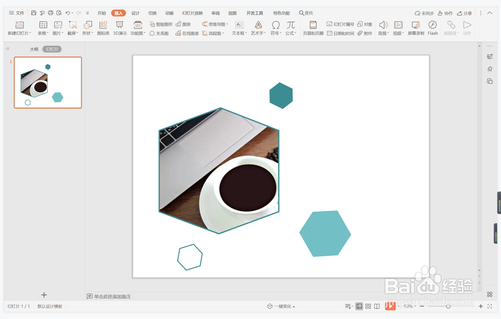Click the 未同步 sync status button
Screen dimensions: 501x319
tap(424, 13)
